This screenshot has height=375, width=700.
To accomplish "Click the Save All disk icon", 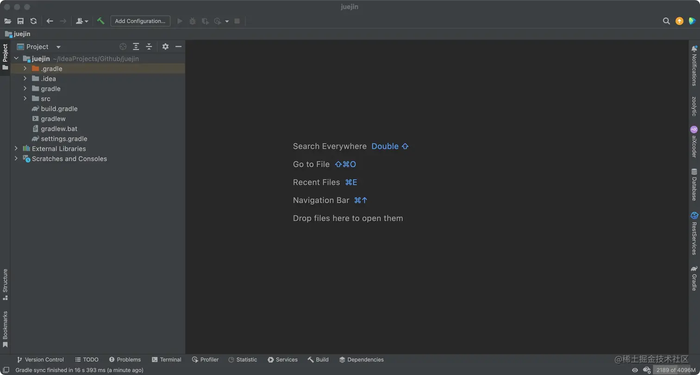I will (x=20, y=21).
